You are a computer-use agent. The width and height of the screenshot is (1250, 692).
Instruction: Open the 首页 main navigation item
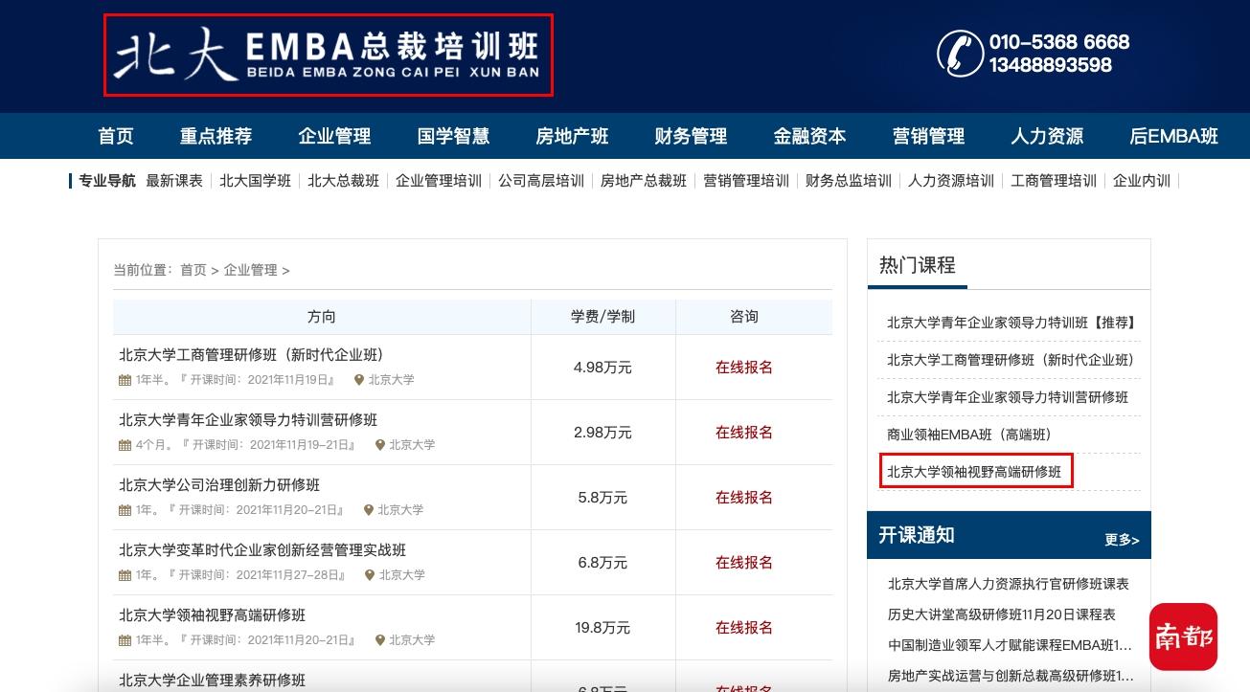click(x=116, y=136)
